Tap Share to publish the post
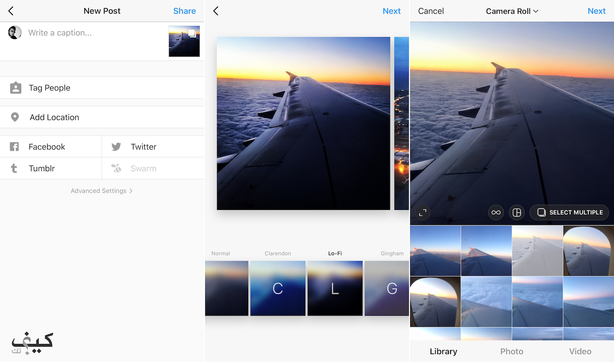 185,11
